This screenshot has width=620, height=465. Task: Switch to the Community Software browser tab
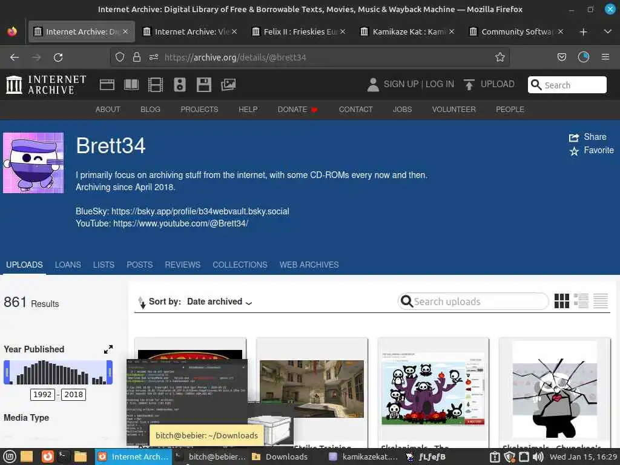pyautogui.click(x=516, y=31)
